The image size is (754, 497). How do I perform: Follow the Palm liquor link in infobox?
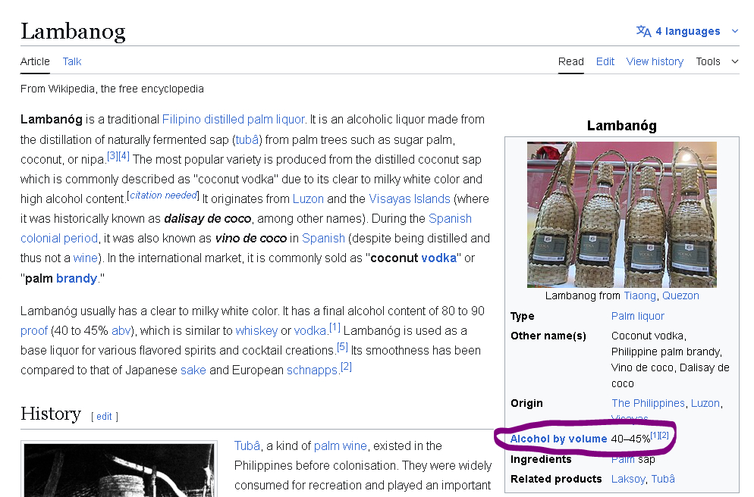click(637, 316)
